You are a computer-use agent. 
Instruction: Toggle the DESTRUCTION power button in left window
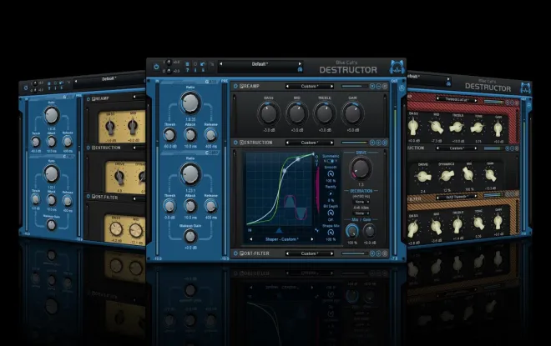point(88,148)
